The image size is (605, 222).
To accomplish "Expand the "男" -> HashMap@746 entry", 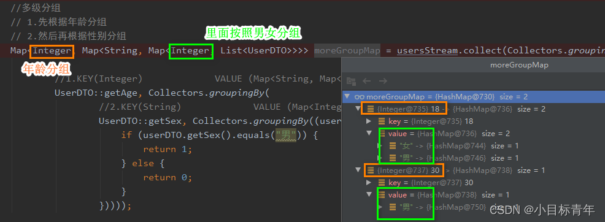I will pyautogui.click(x=380, y=158).
